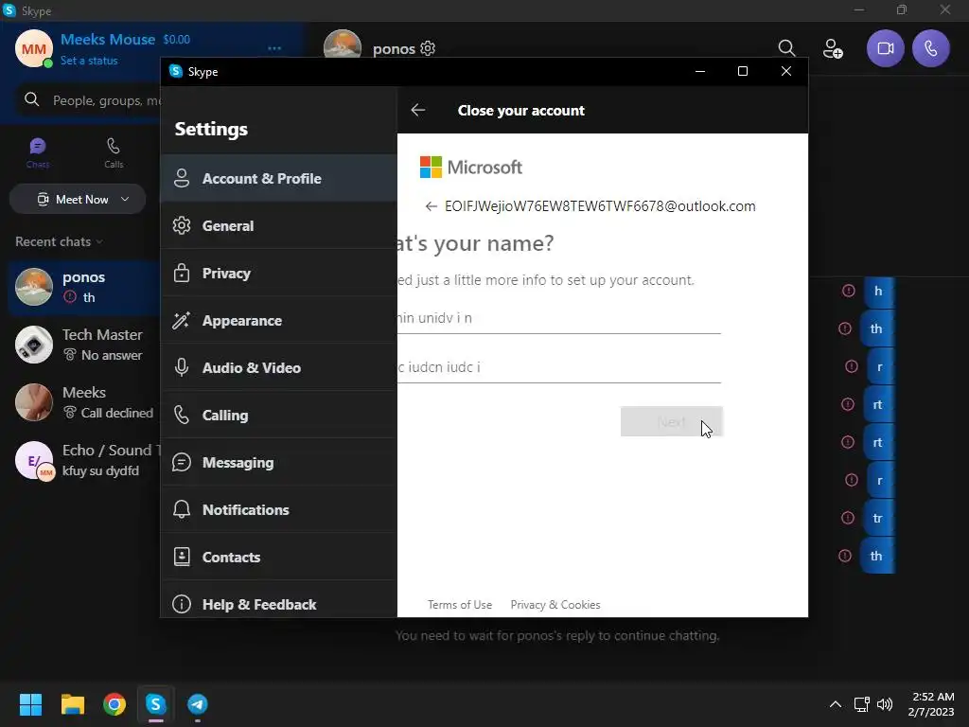Open Appearance settings section
The height and width of the screenshot is (727, 969).
click(279, 320)
